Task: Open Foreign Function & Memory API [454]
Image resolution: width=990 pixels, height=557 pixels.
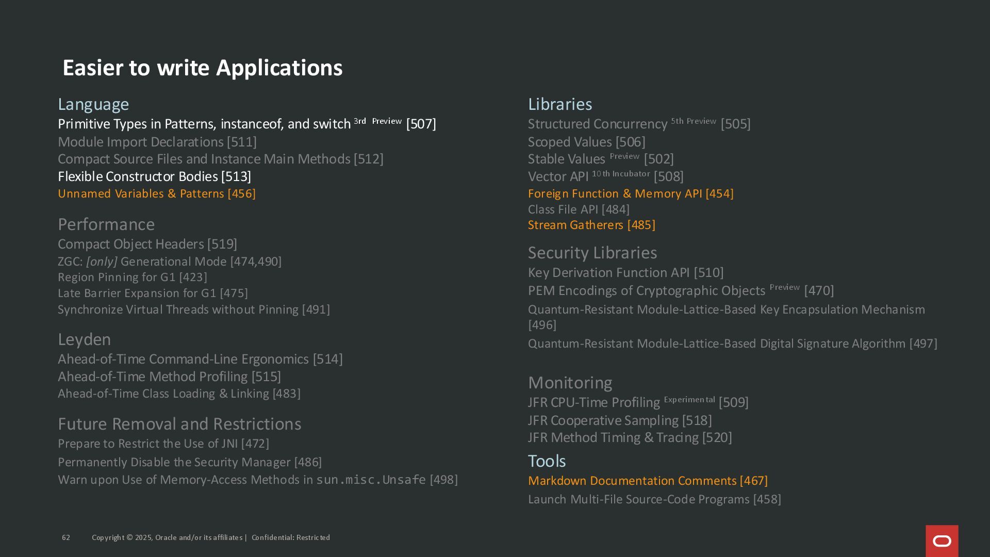Action: (x=630, y=194)
